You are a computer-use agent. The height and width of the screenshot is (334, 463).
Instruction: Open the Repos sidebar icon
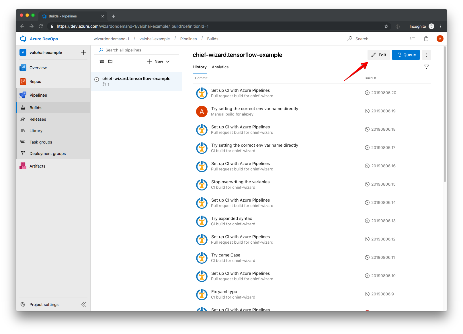pyautogui.click(x=23, y=81)
